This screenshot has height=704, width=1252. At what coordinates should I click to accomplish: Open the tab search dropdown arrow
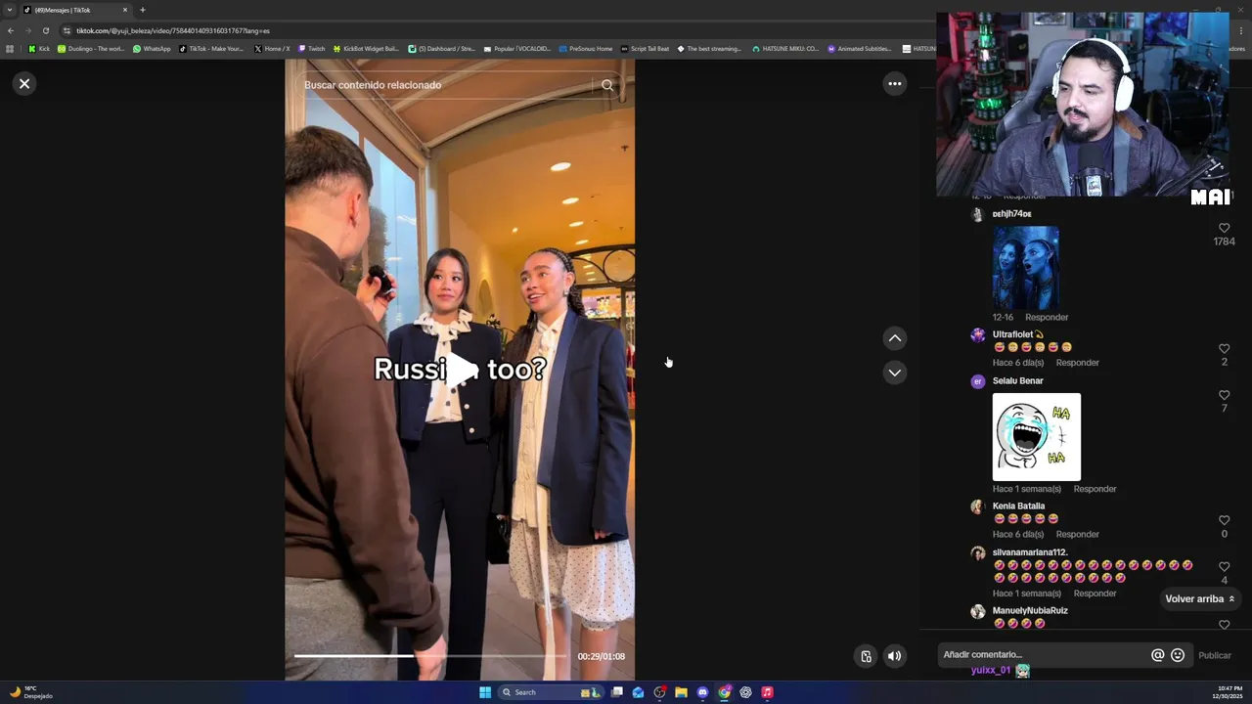(10, 10)
